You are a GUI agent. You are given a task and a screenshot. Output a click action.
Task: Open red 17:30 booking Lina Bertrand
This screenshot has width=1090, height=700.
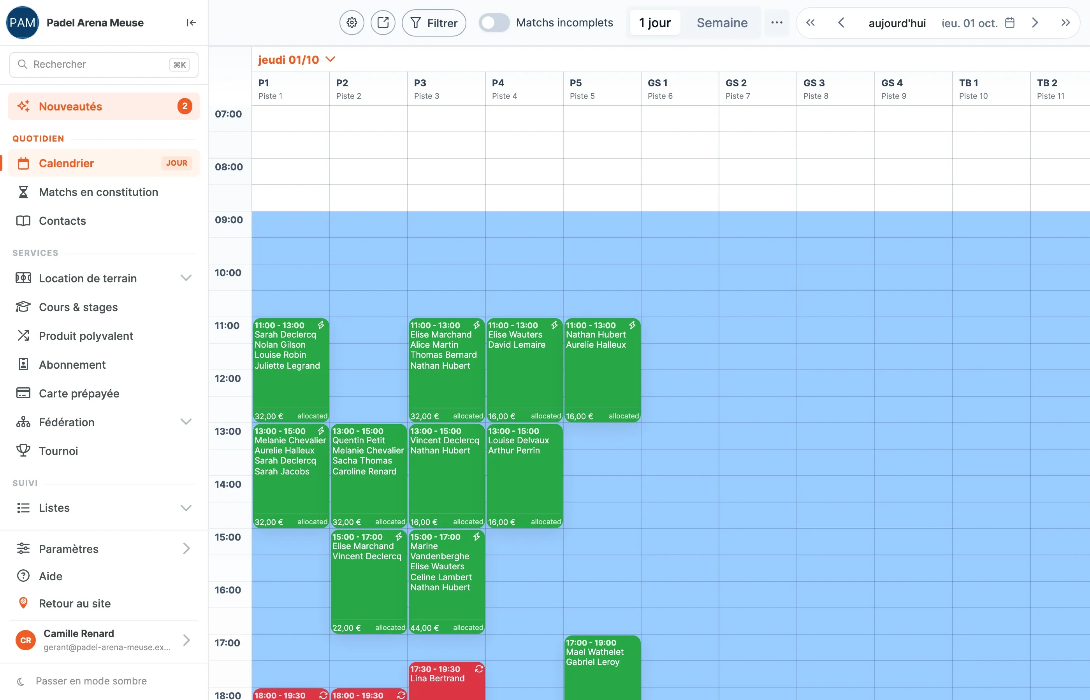446,681
